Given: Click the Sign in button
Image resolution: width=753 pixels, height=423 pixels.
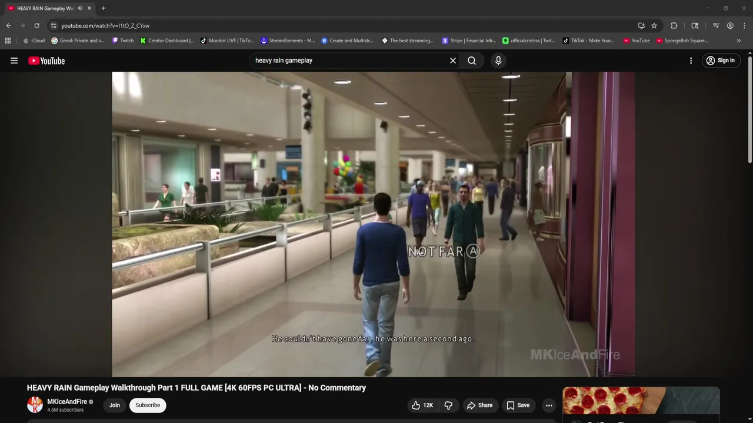Looking at the screenshot, I should coord(720,61).
